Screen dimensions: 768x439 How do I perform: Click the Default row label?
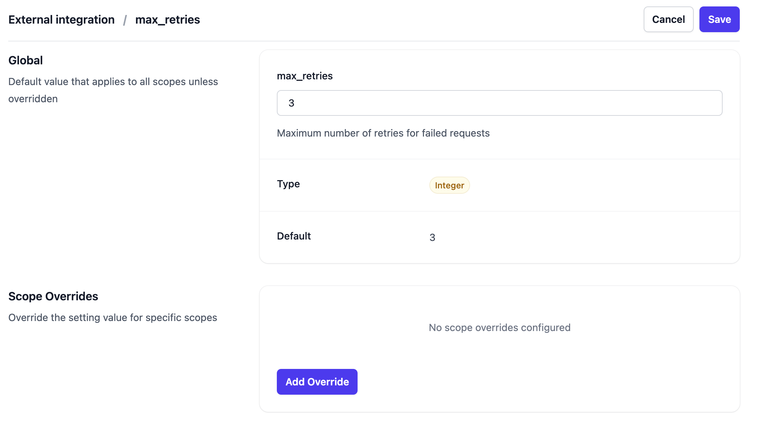pos(294,236)
